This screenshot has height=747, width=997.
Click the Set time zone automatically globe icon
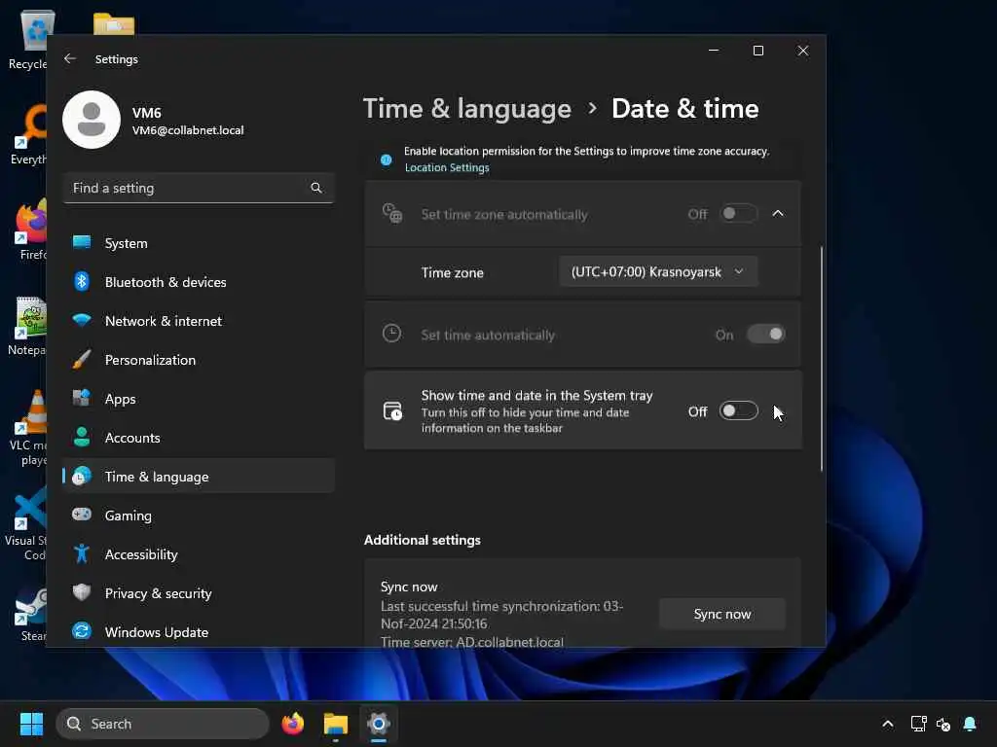tap(391, 213)
